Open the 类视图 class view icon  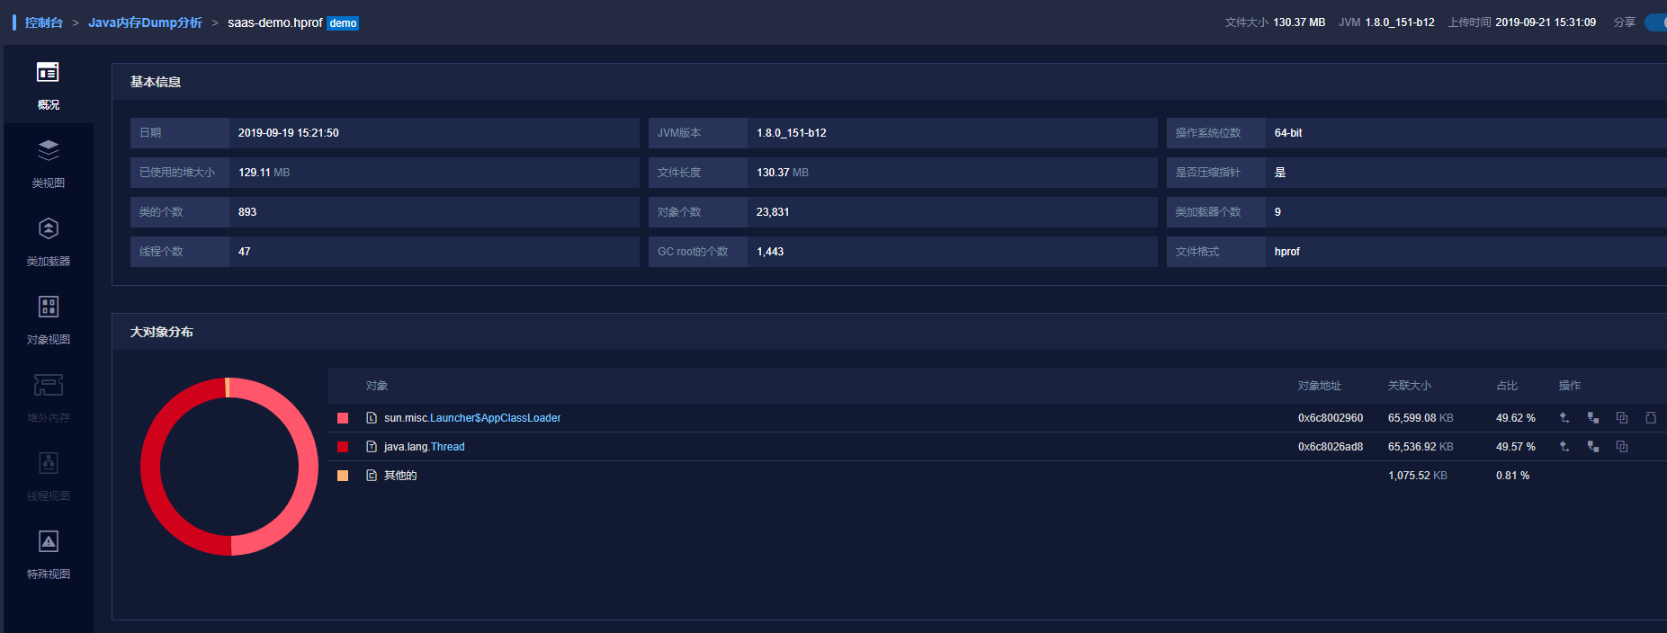49,150
